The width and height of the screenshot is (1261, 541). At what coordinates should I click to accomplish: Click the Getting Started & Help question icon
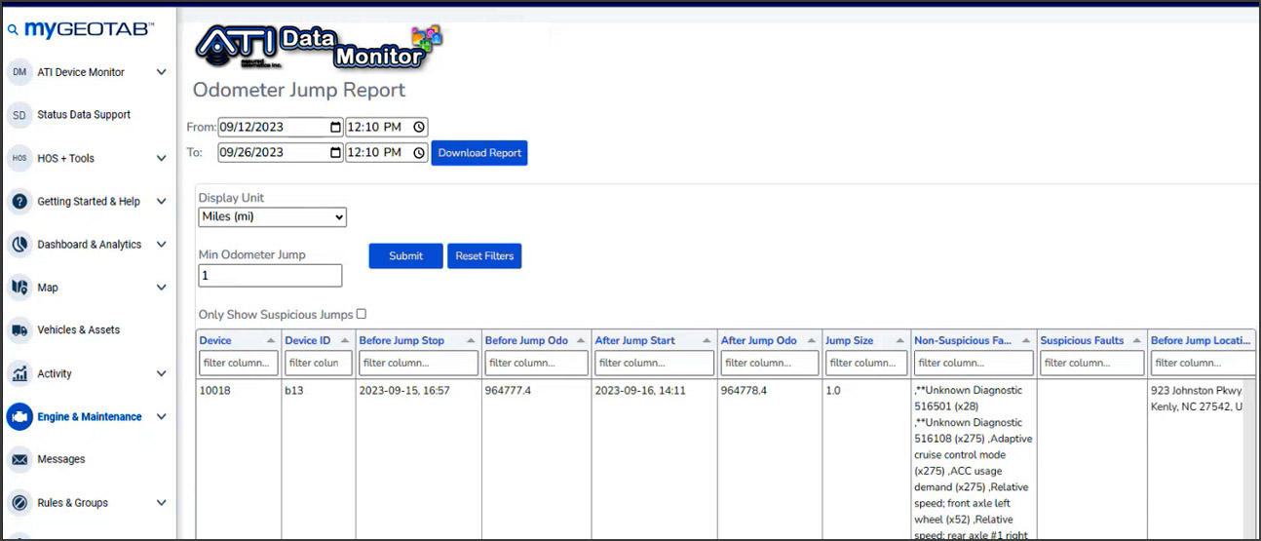click(x=19, y=202)
